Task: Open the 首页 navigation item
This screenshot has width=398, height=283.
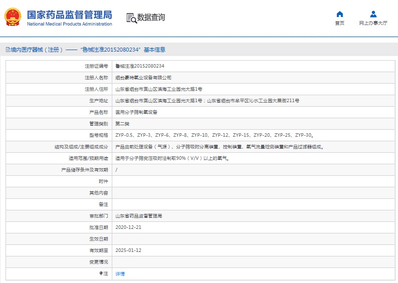Action: (339, 23)
